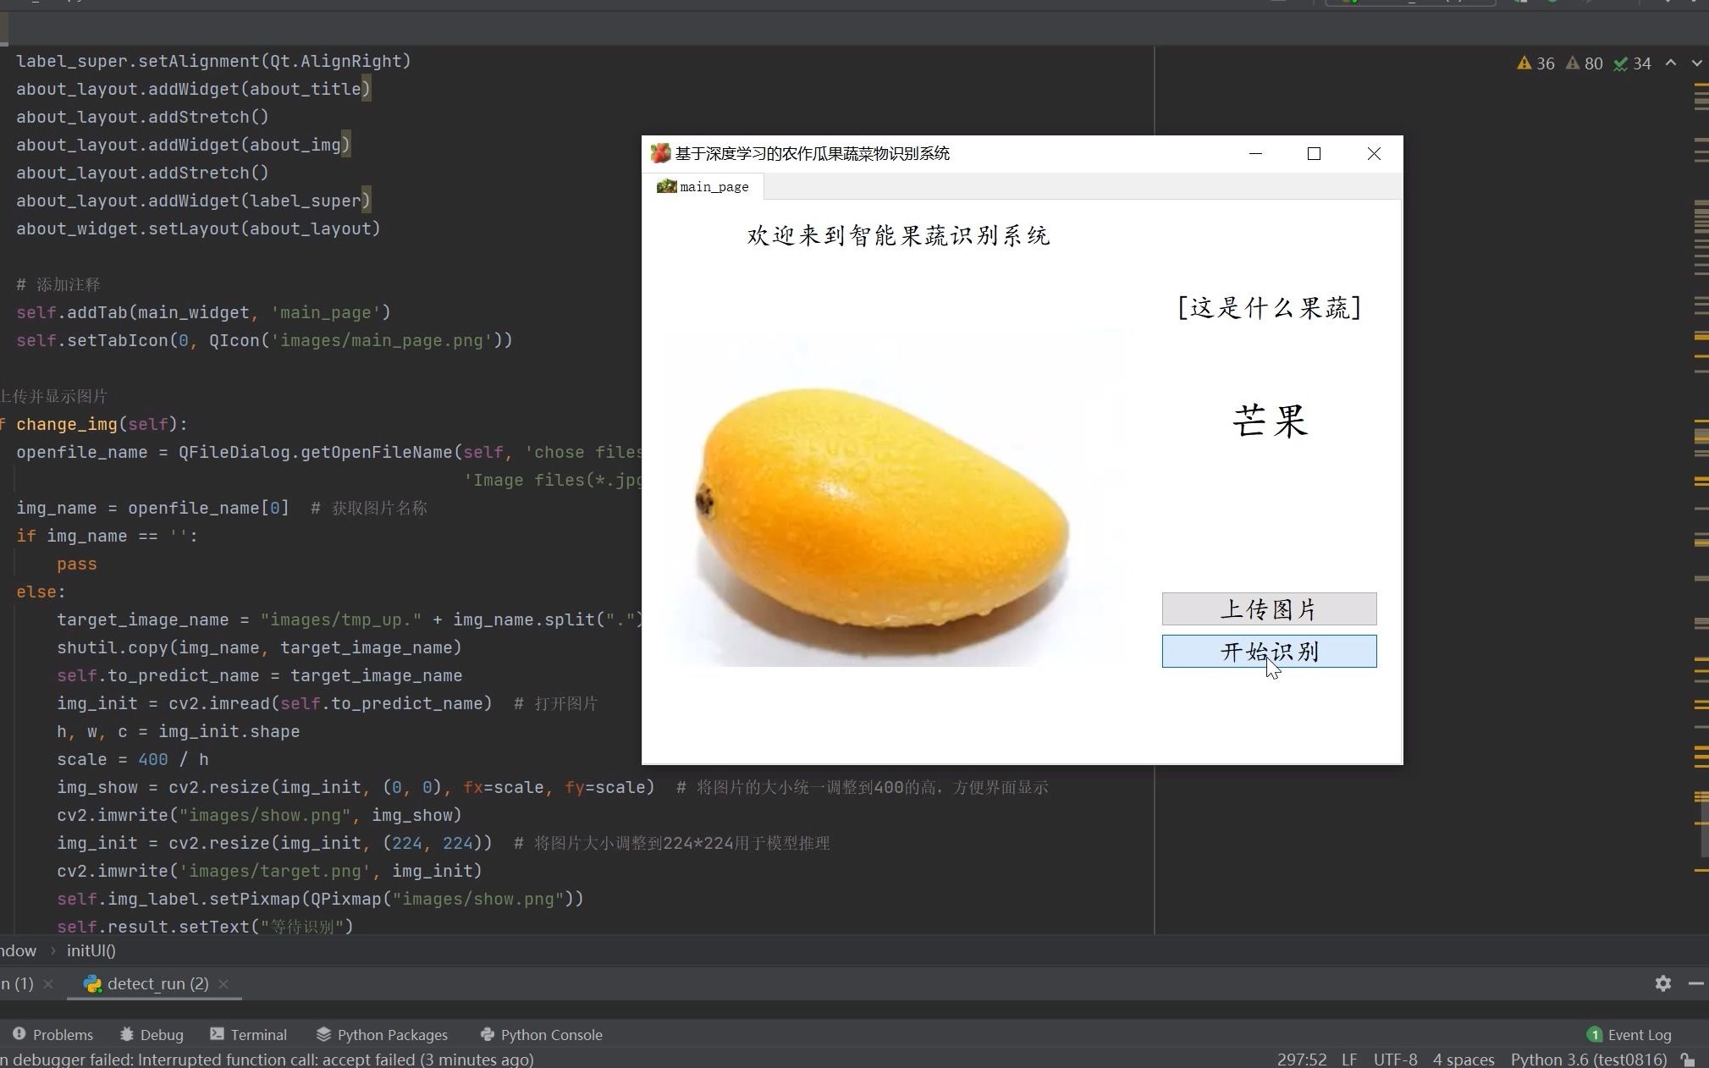Close the detect_run (2) run tab
1709x1068 pixels.
(223, 983)
